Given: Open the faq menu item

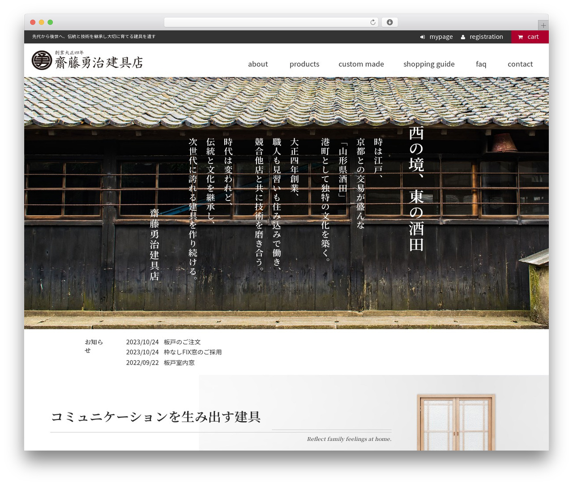Looking at the screenshot, I should click(481, 64).
